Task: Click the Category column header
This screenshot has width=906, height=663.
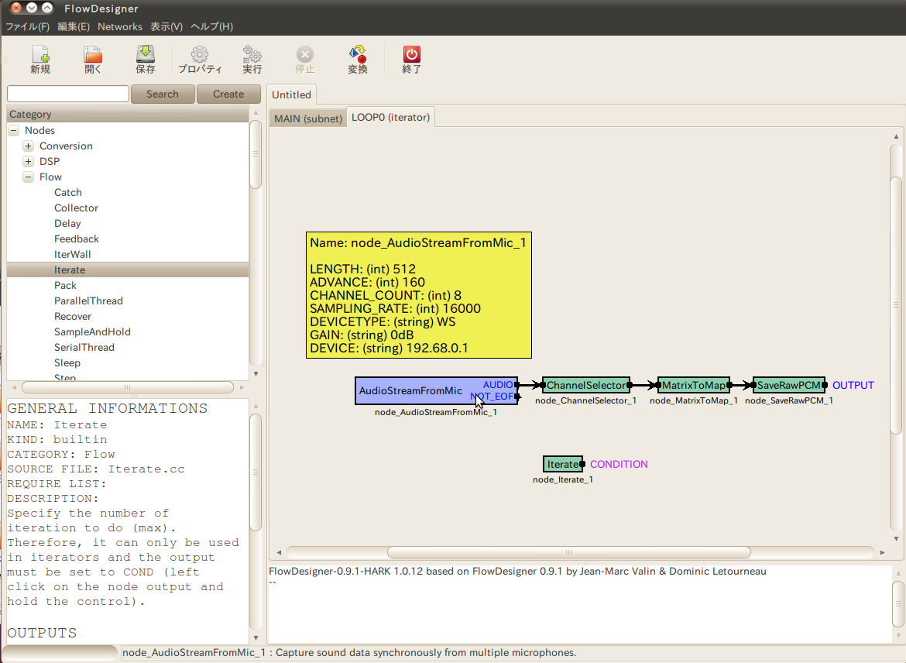Action: (x=128, y=115)
